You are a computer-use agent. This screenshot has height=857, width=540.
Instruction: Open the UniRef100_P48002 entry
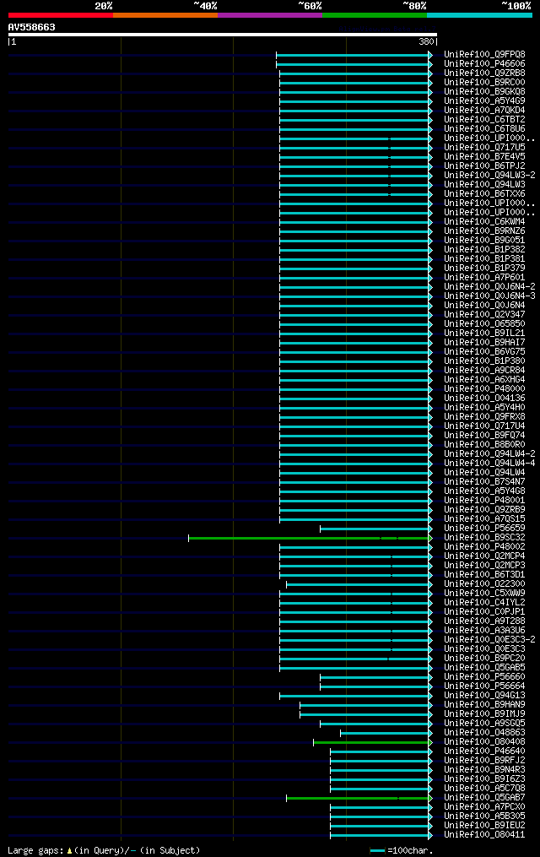click(484, 547)
